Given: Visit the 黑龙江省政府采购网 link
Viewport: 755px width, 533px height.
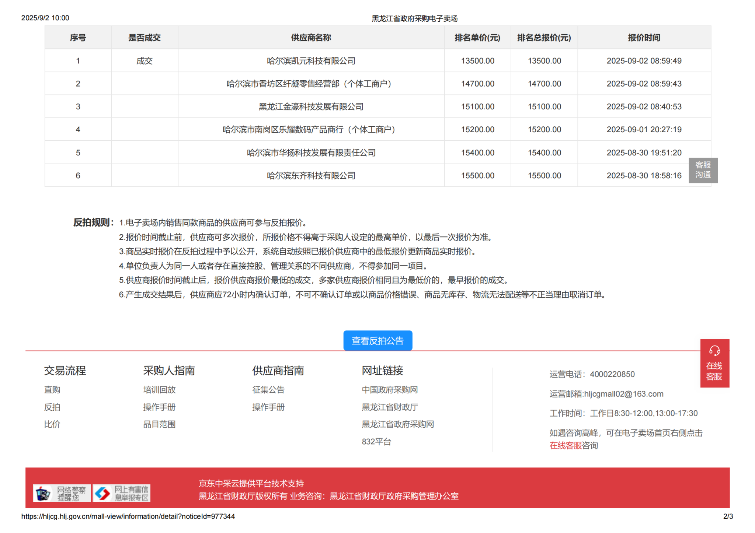Looking at the screenshot, I should (398, 424).
